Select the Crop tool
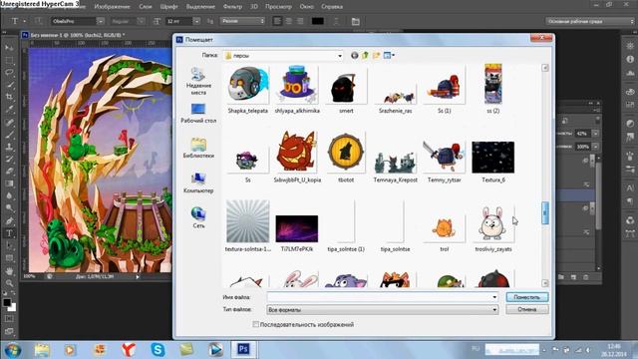This screenshot has height=359, width=638. click(x=9, y=97)
